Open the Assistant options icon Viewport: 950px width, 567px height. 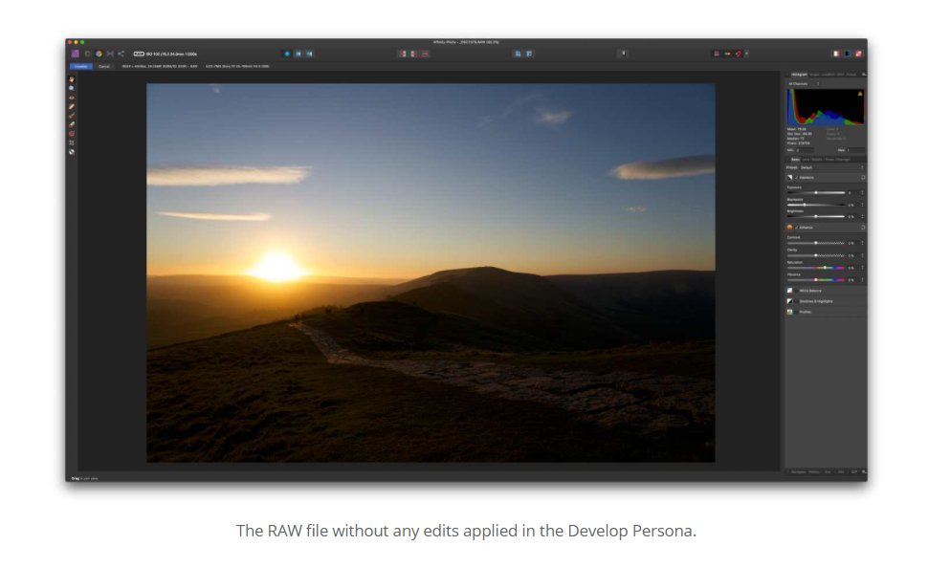[623, 54]
